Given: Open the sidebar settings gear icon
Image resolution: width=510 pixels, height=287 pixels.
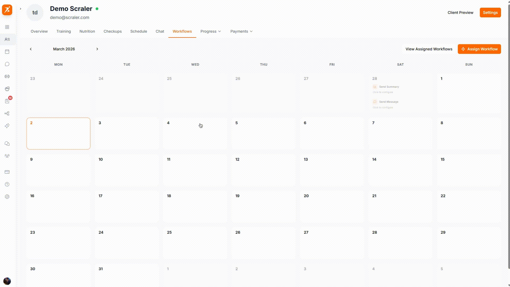Looking at the screenshot, I should point(7,197).
